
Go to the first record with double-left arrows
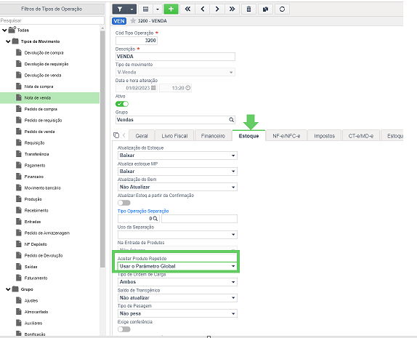coord(187,9)
